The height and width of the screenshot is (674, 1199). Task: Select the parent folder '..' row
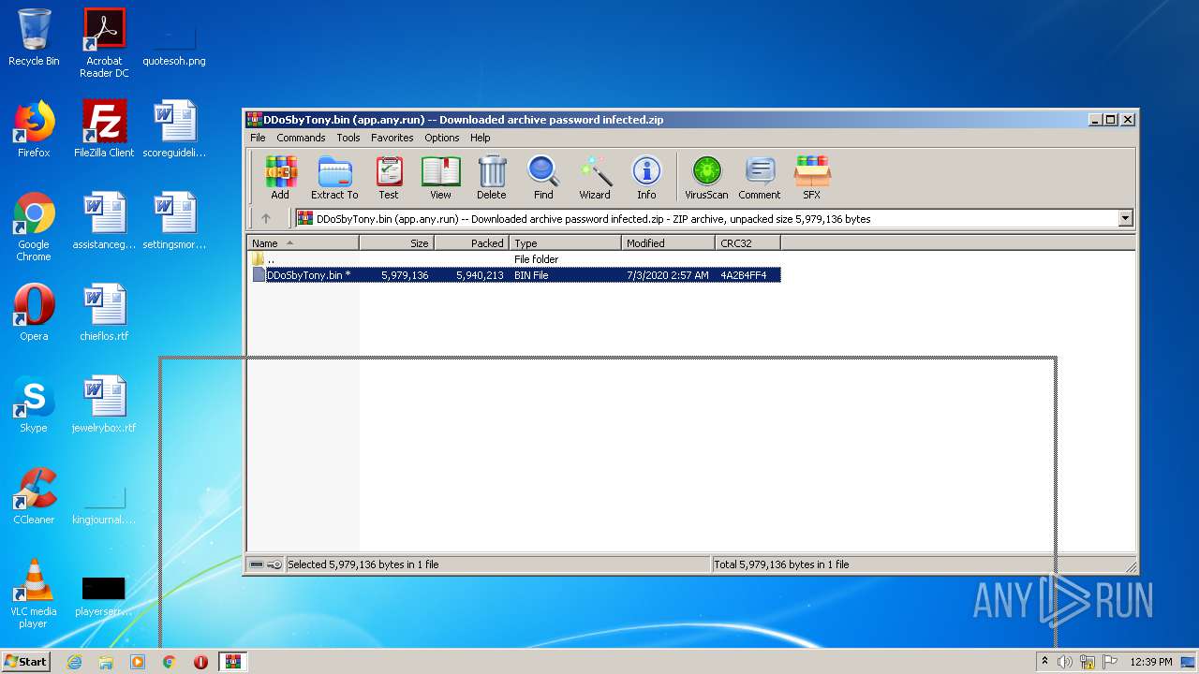514,259
